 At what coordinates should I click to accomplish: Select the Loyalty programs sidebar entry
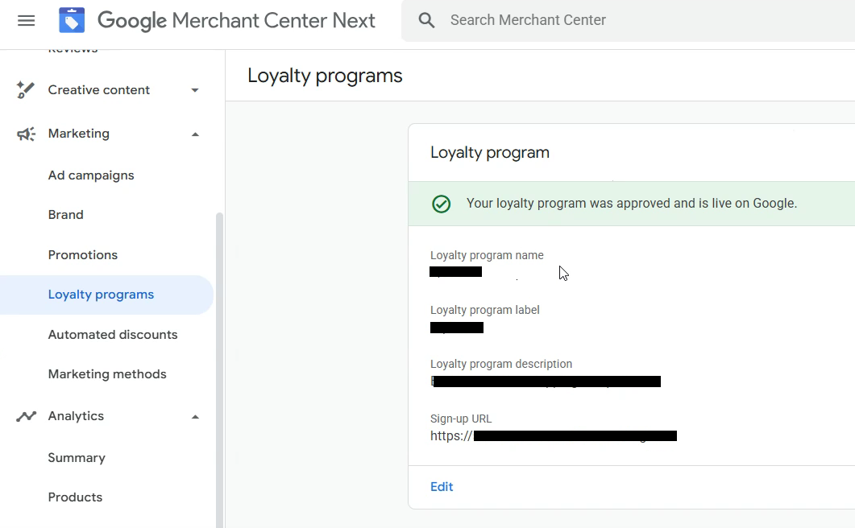(101, 295)
